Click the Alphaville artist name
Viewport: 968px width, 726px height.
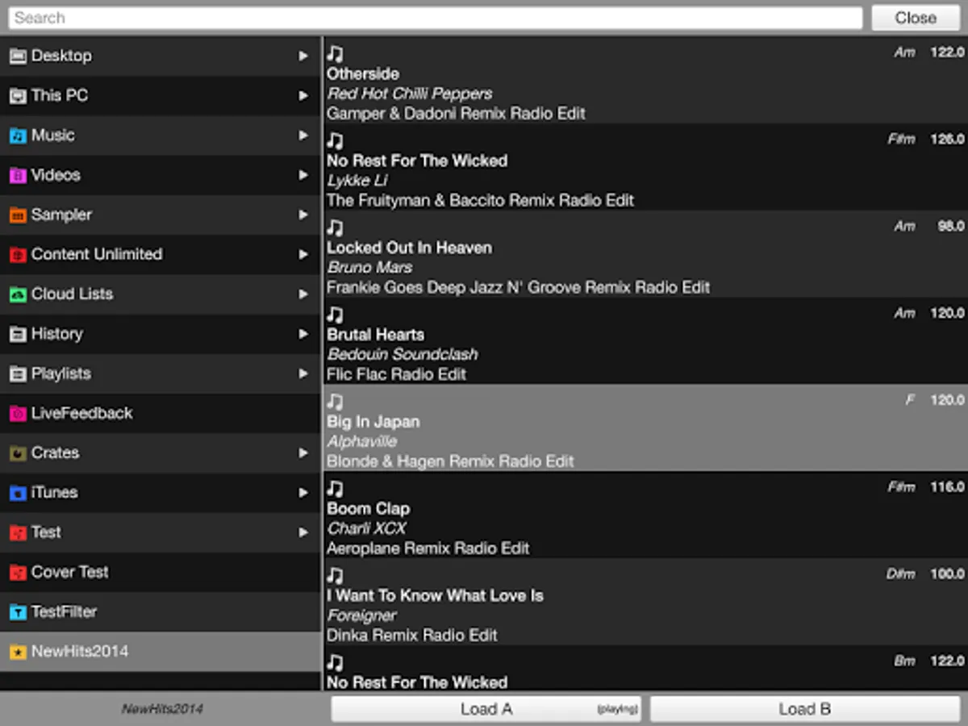click(362, 441)
